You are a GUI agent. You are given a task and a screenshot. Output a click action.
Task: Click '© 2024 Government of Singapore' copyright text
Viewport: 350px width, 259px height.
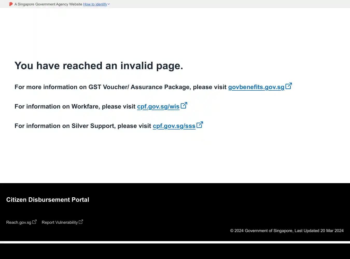click(x=261, y=231)
